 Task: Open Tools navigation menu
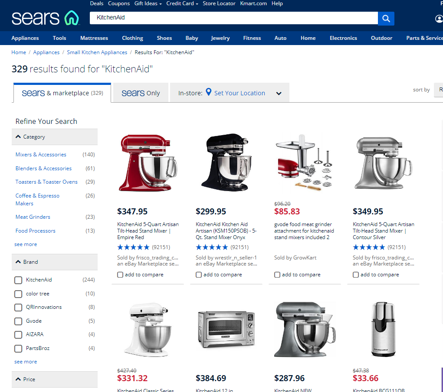pos(59,38)
